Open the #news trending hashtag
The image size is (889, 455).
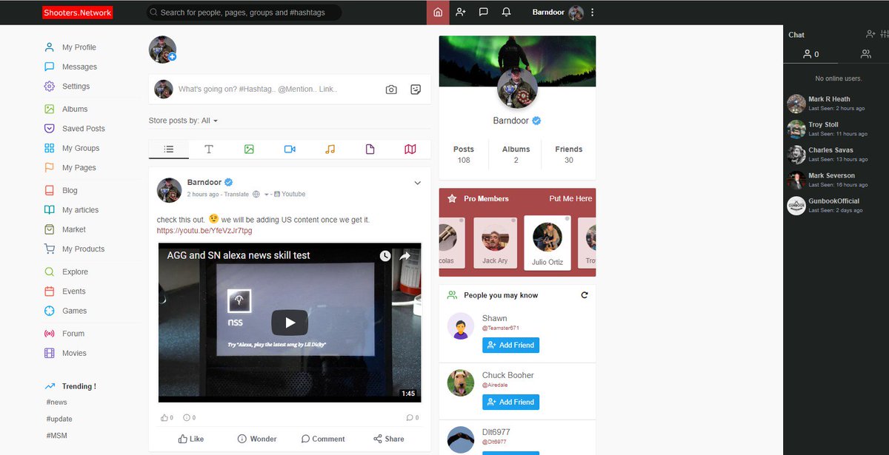coord(56,402)
